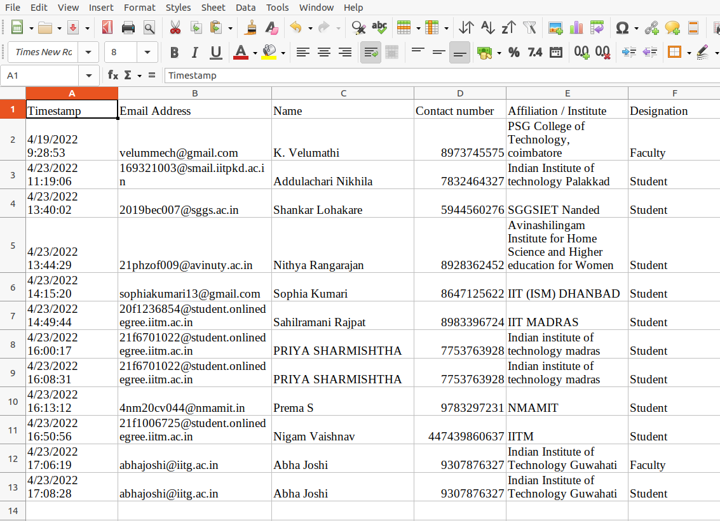Insert Hyperlink chain icon
720x521 pixels.
point(651,27)
